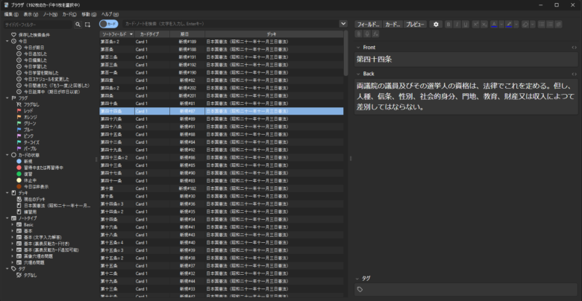582x301 pixels.
Task: Open editor settings gear icon
Action: 436,25
